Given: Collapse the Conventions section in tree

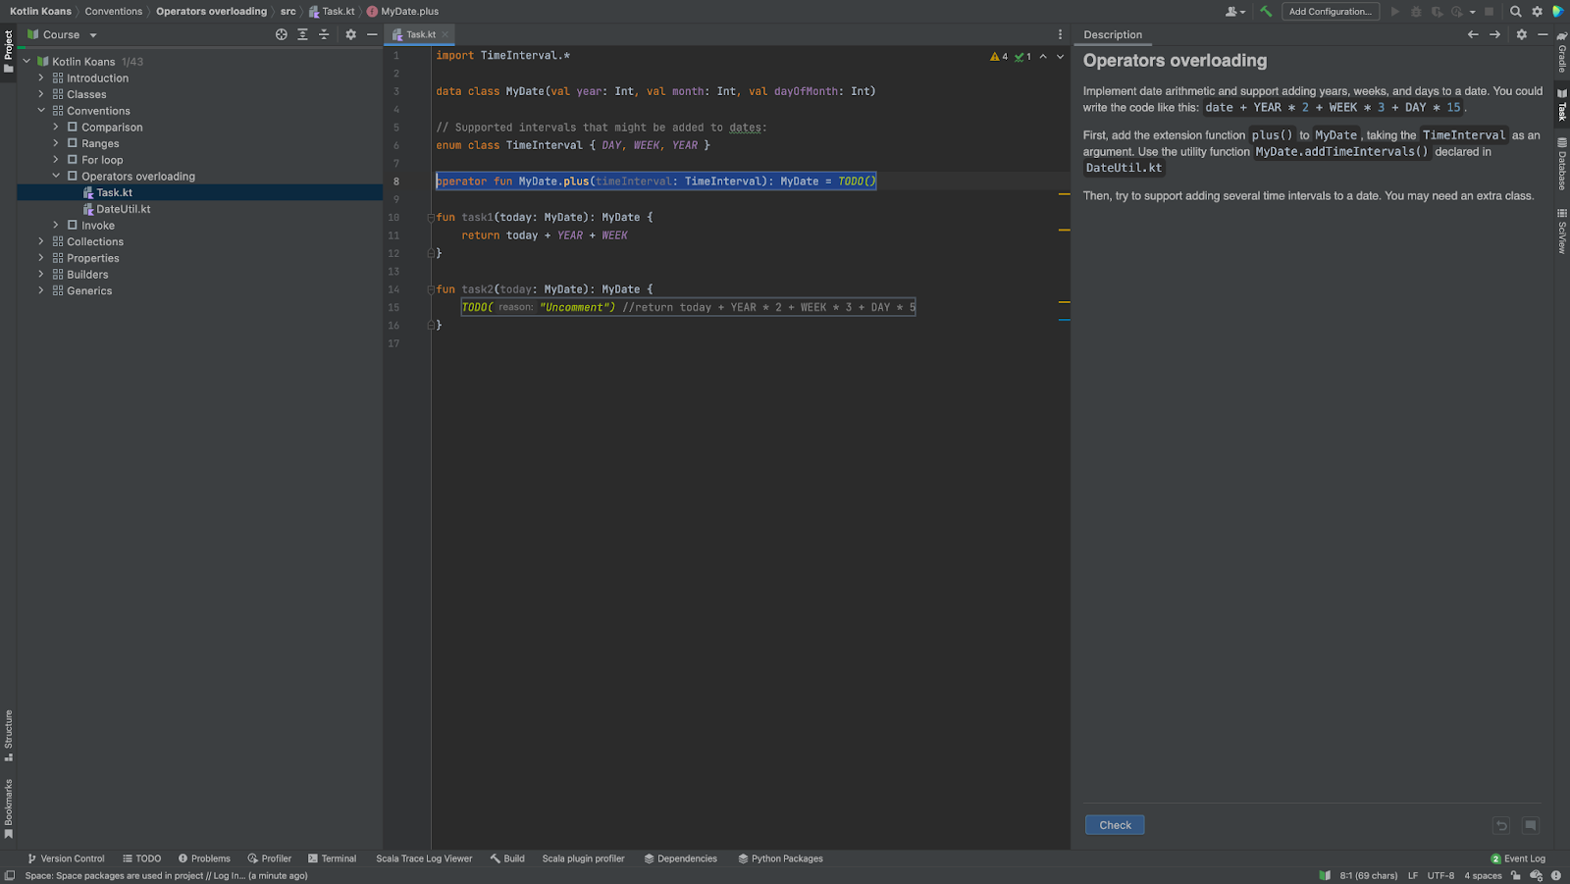Looking at the screenshot, I should coord(41,111).
